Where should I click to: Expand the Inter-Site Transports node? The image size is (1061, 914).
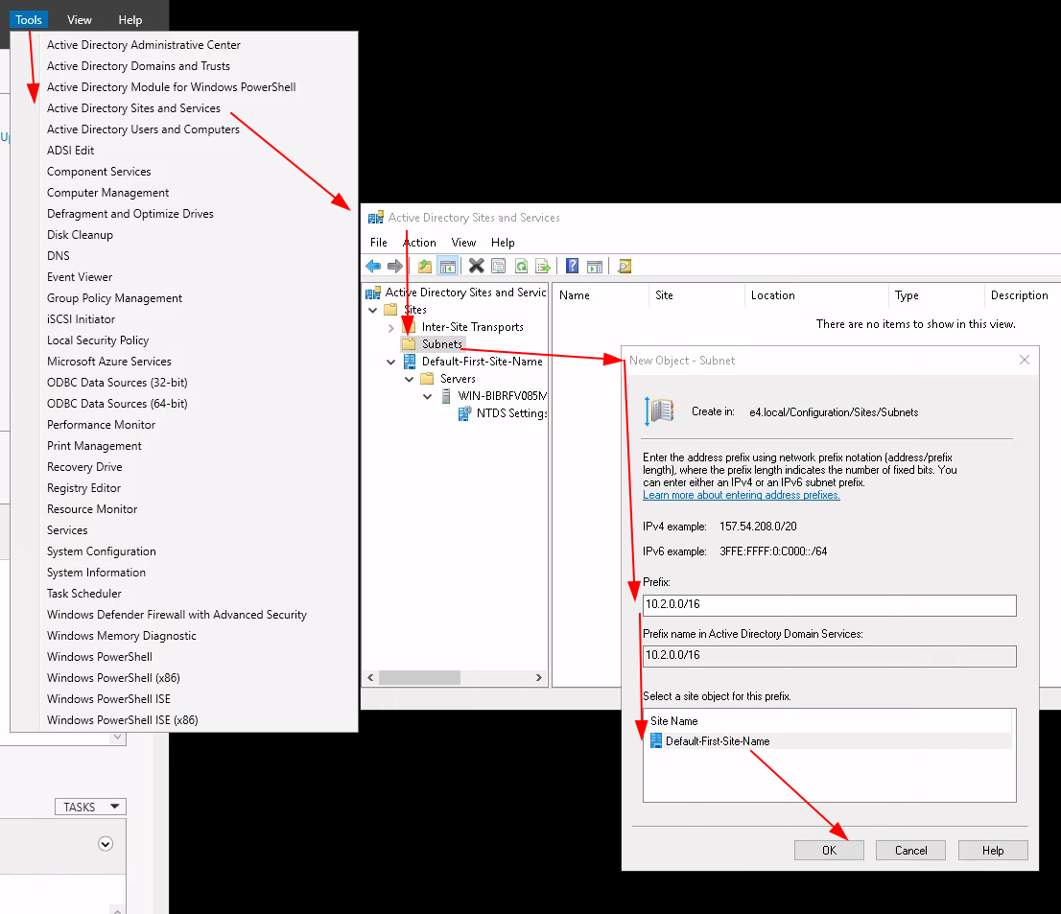pyautogui.click(x=391, y=327)
